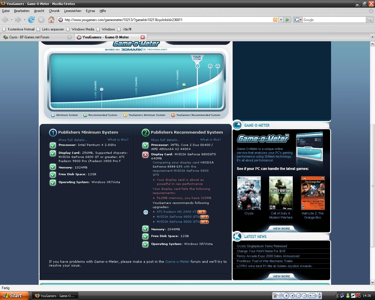Click the minimum system Operating System check
375x300 pixels.
(x=53, y=182)
